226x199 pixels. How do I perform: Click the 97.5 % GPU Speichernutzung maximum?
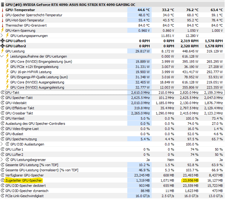pyautogui.click(x=193, y=139)
